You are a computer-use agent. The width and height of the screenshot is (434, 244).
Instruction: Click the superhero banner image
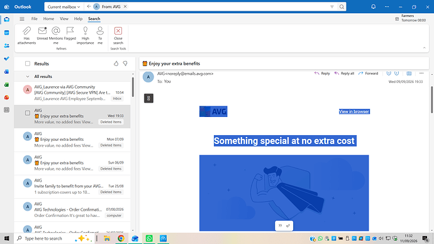pyautogui.click(x=284, y=193)
